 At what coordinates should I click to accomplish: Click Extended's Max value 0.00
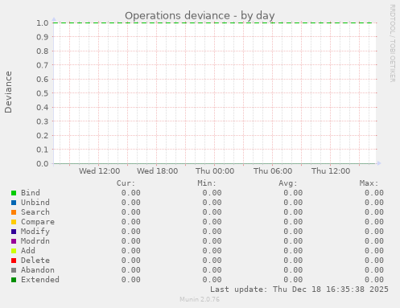pos(374,280)
